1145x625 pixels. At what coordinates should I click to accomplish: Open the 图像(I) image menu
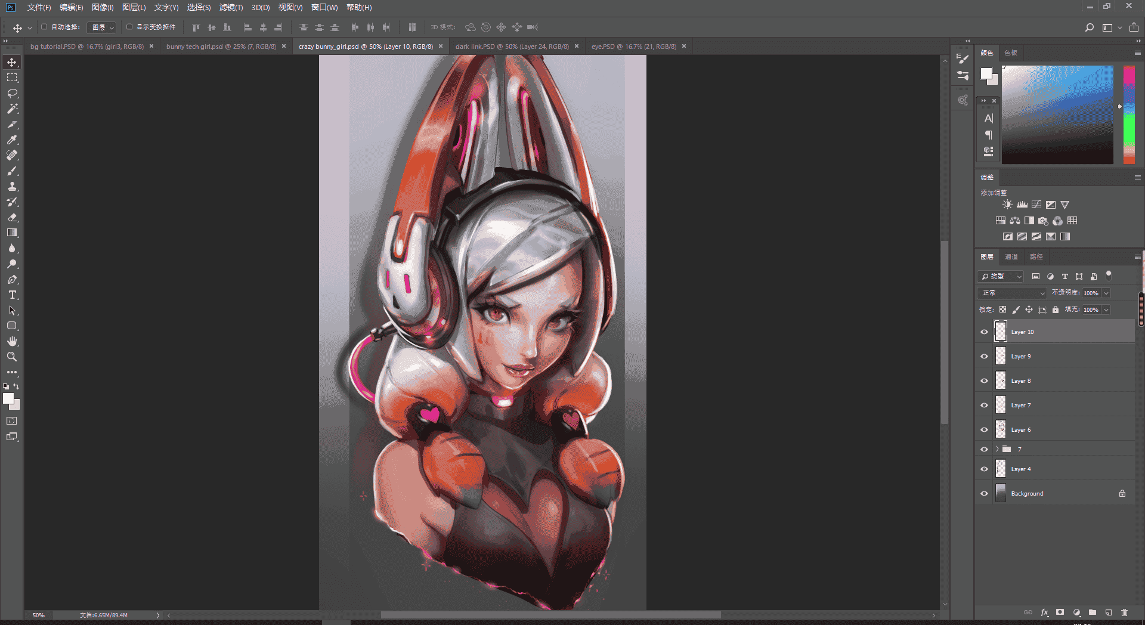tap(103, 7)
